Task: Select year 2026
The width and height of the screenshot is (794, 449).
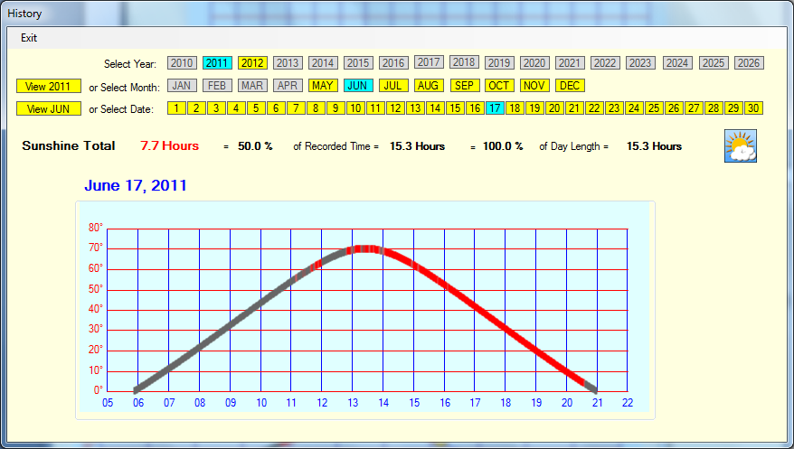Action: (x=749, y=62)
